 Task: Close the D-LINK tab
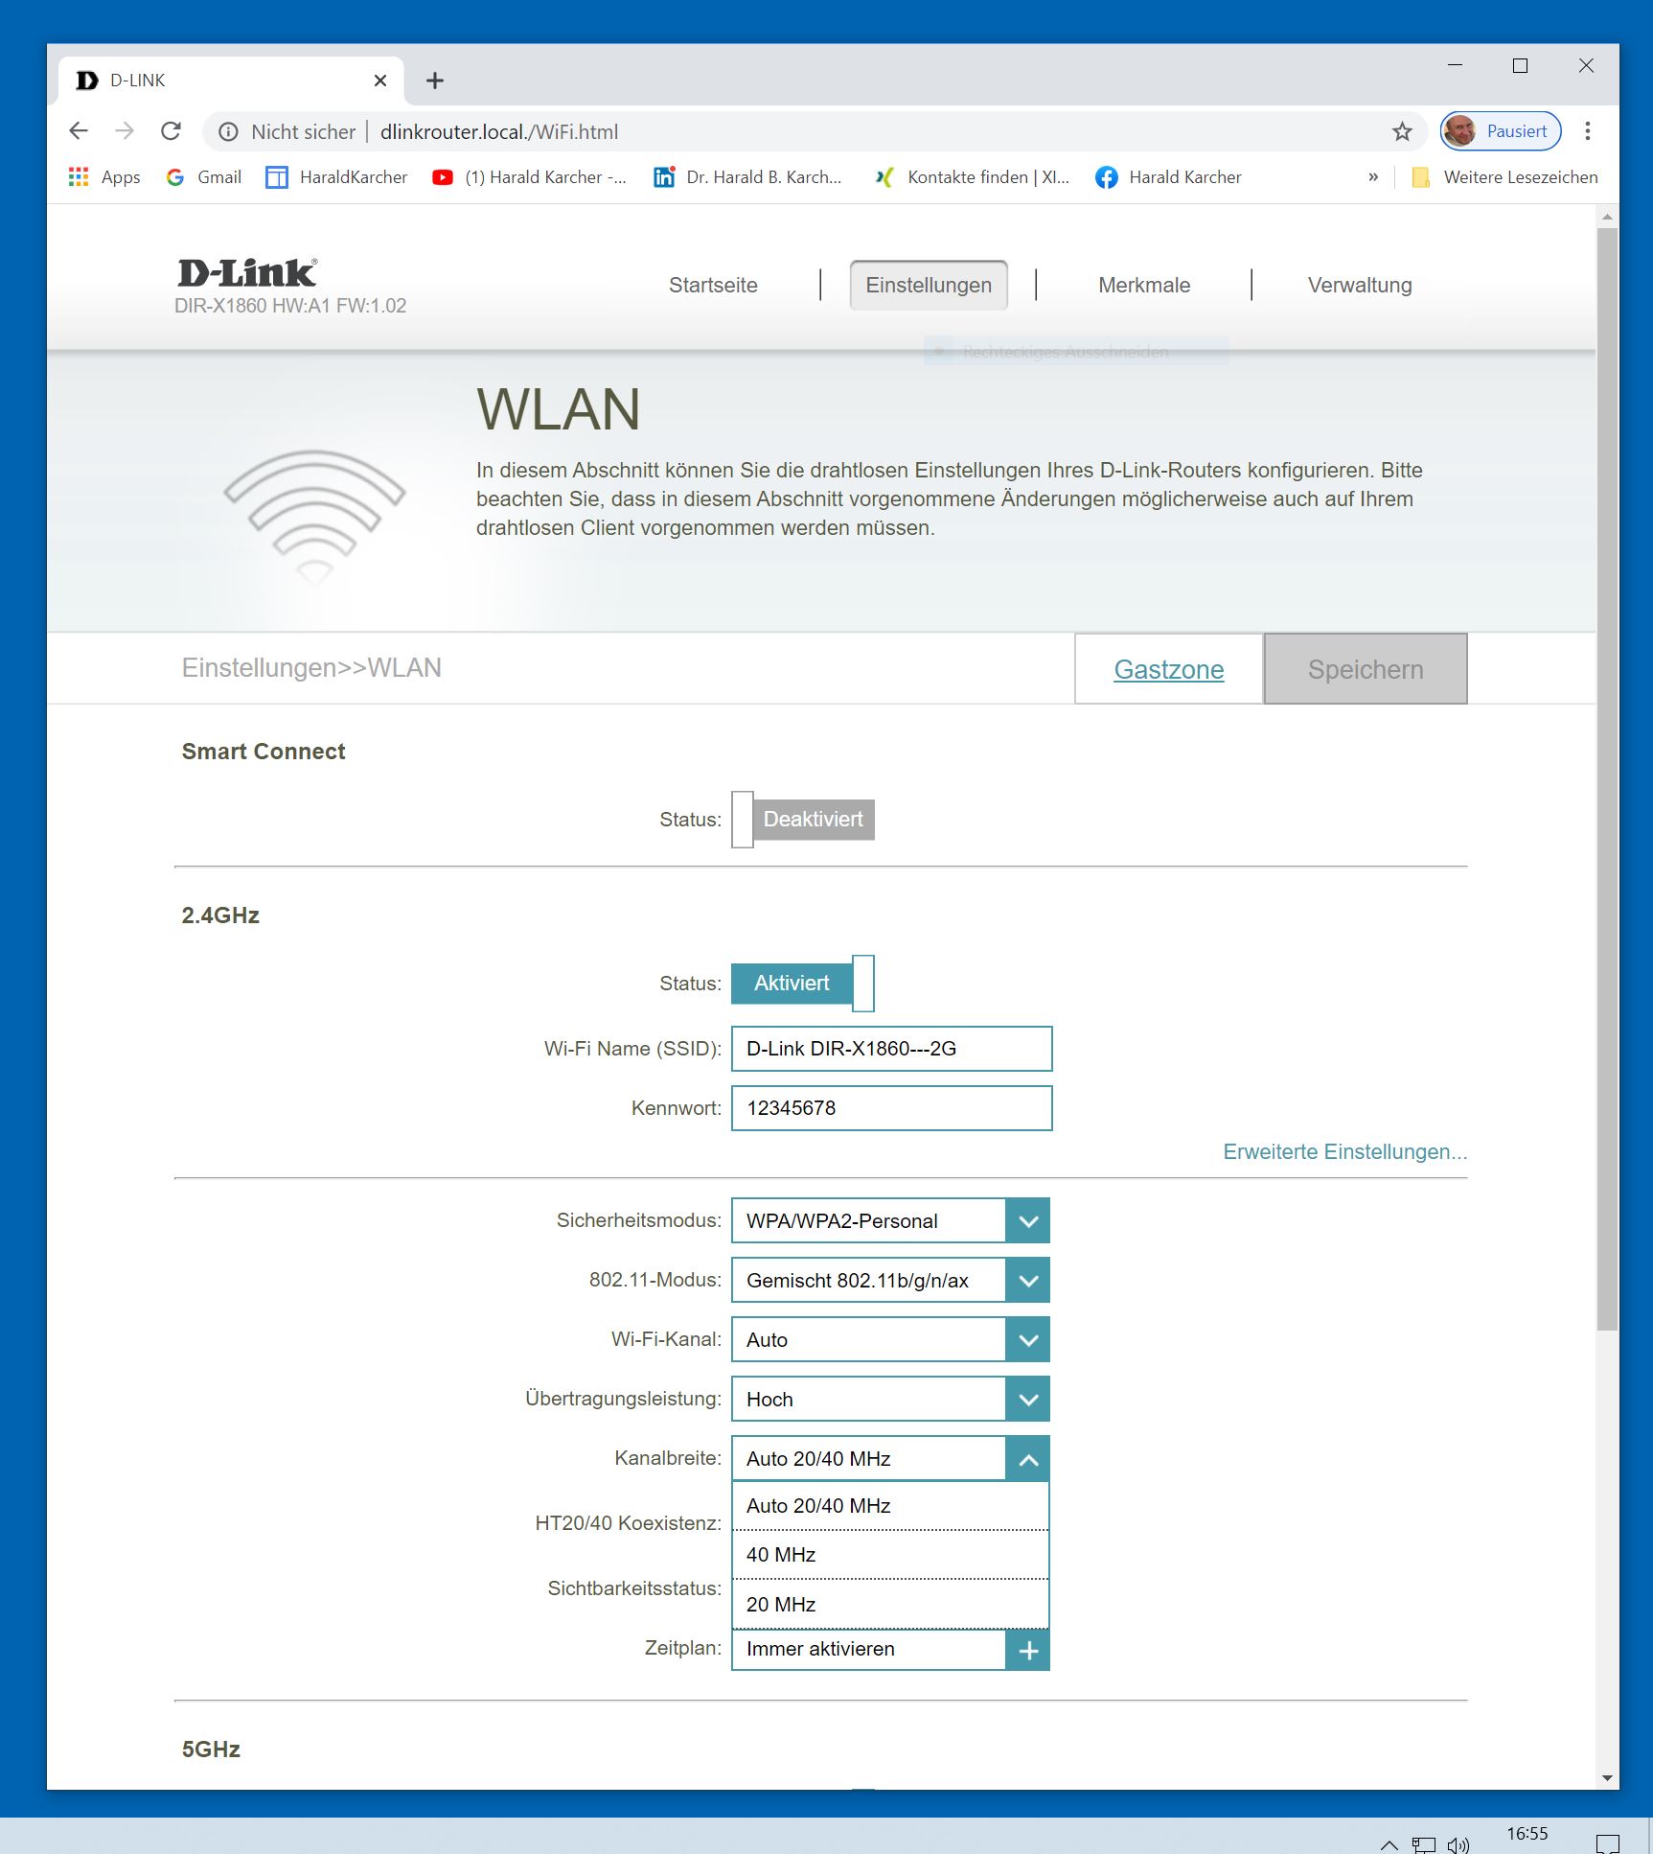380,81
